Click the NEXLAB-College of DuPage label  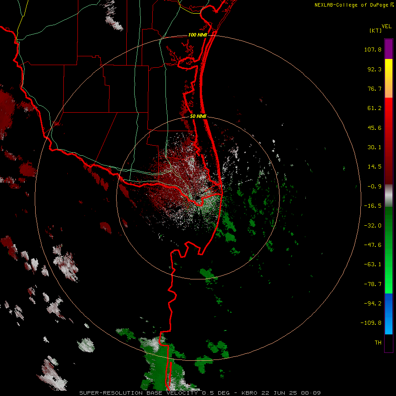352,5
